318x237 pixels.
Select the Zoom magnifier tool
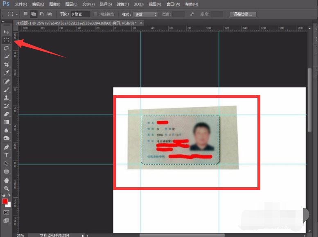pos(7,188)
